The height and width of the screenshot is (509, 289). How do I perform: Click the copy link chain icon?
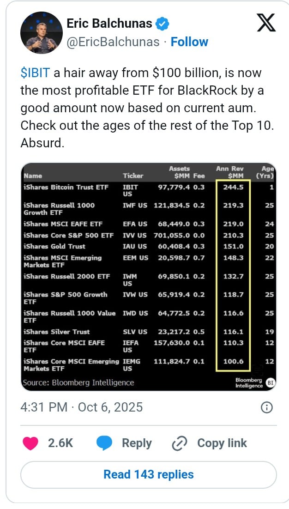coord(179,443)
